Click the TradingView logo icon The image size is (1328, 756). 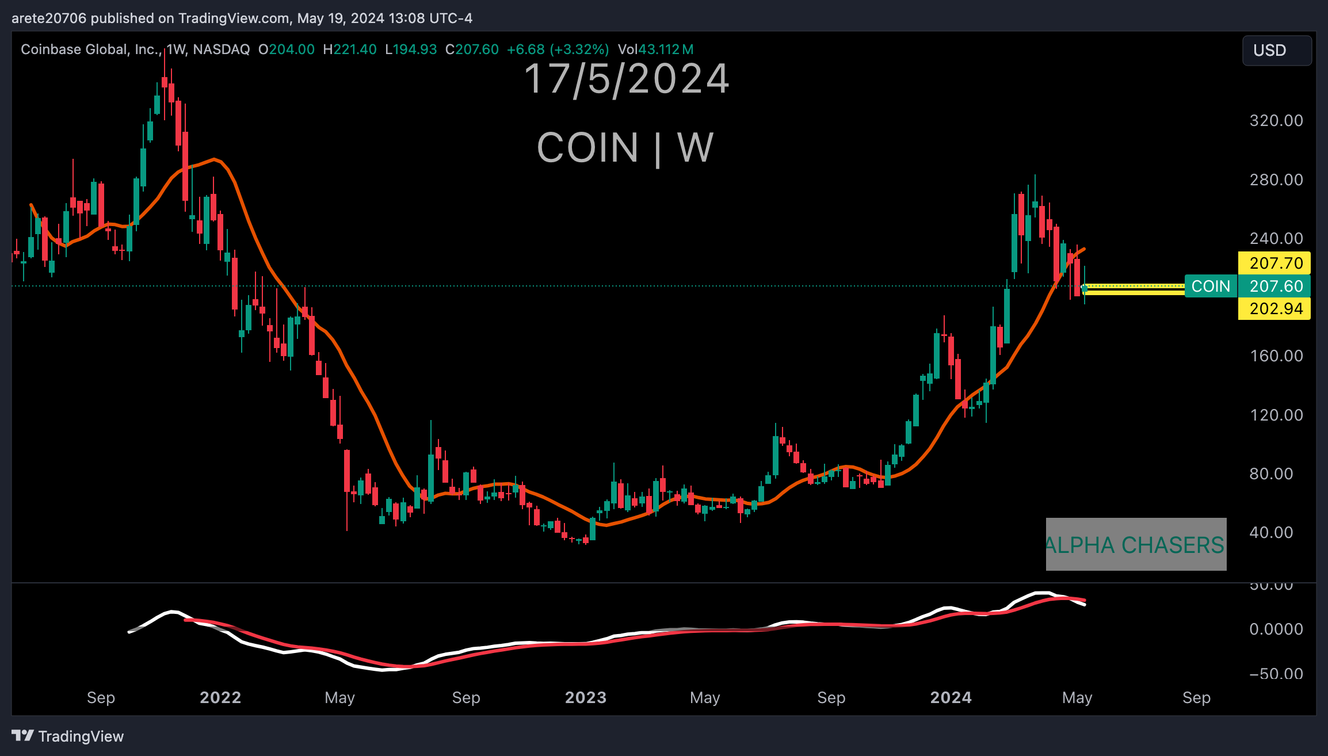[x=23, y=736]
